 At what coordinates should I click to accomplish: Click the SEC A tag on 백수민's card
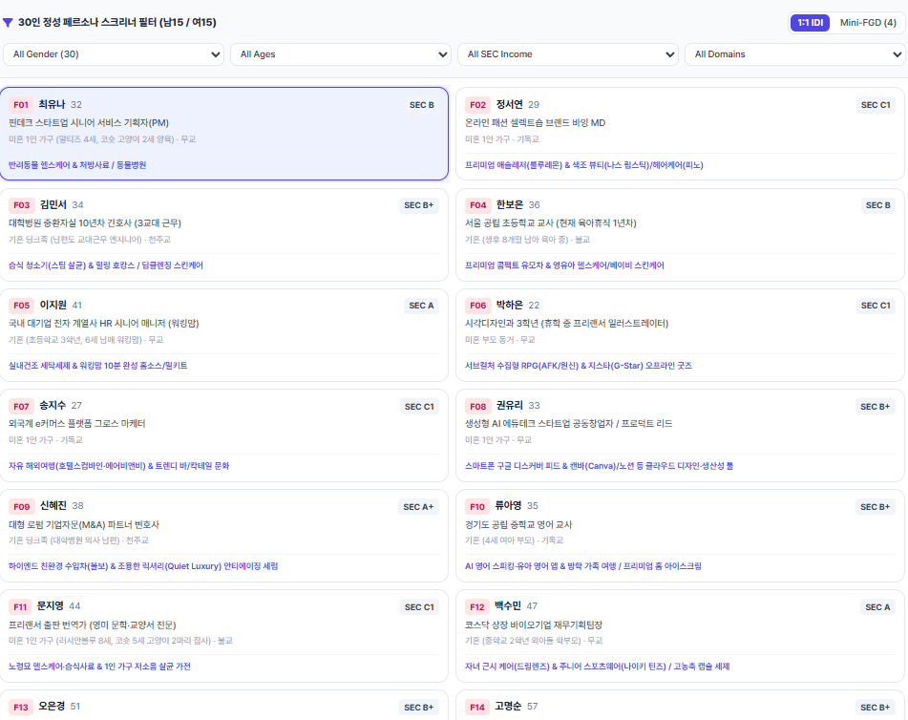point(877,607)
